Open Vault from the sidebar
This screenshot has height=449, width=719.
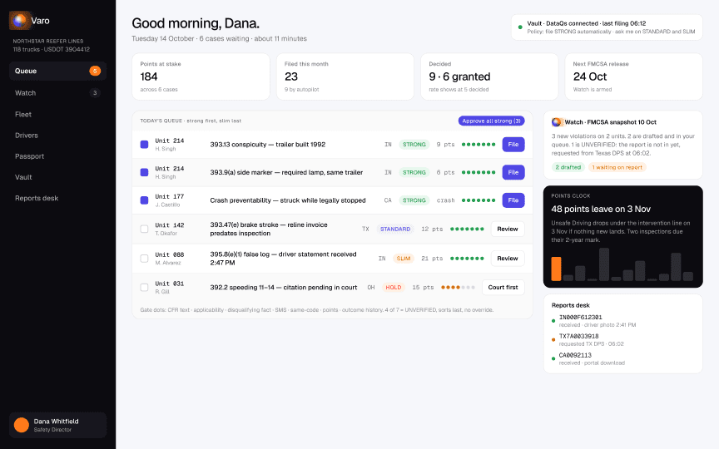pos(57,177)
